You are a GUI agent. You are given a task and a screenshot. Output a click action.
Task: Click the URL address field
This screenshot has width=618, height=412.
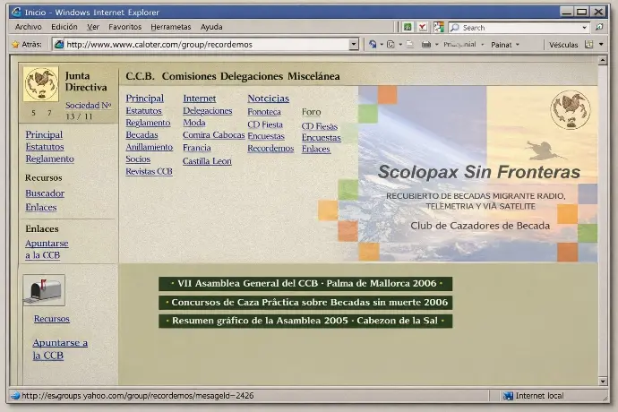pos(207,44)
